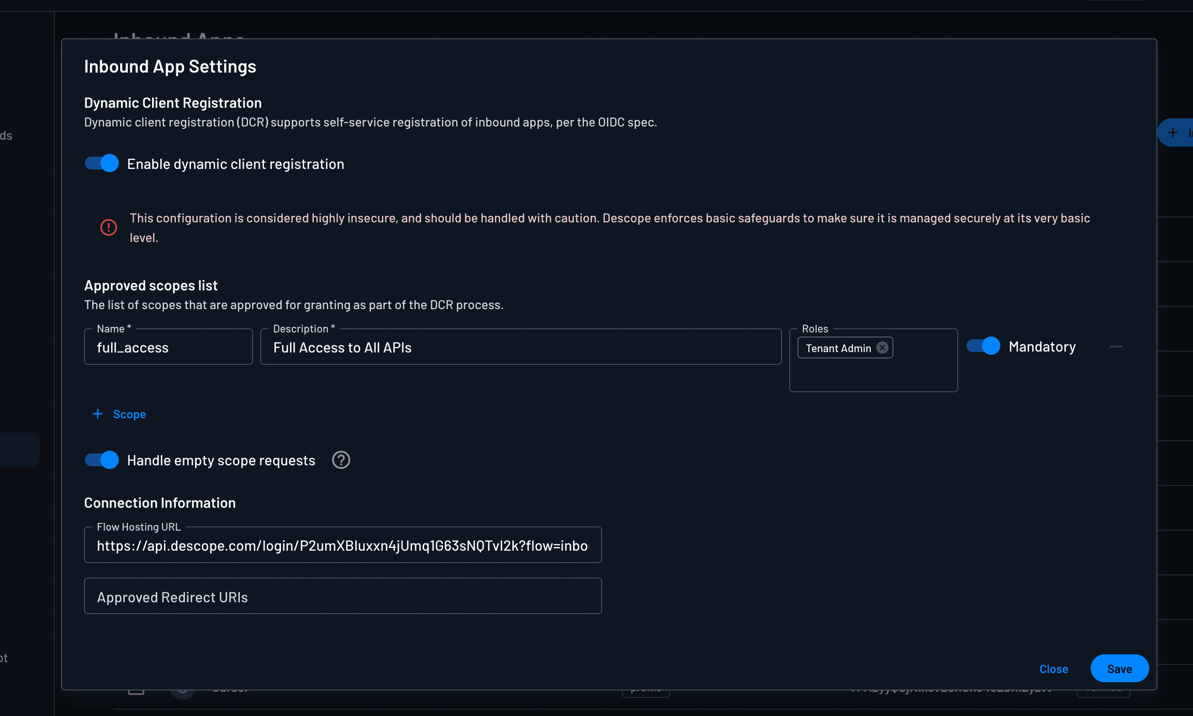This screenshot has height=716, width=1193.
Task: Select the Flow Hosting URL text field
Action: [x=342, y=545]
